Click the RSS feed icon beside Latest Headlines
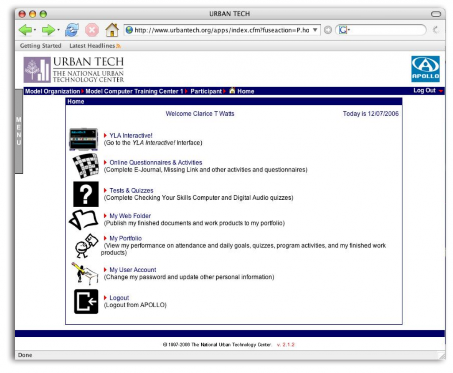453x373 pixels. tap(118, 46)
